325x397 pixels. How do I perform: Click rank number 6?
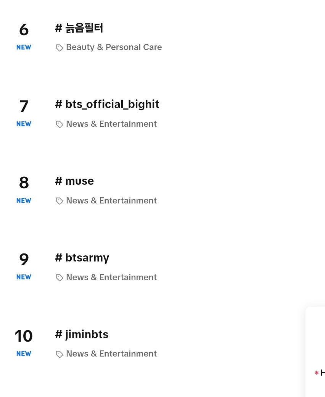click(24, 29)
